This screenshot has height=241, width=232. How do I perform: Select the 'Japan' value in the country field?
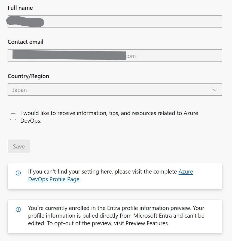point(20,90)
